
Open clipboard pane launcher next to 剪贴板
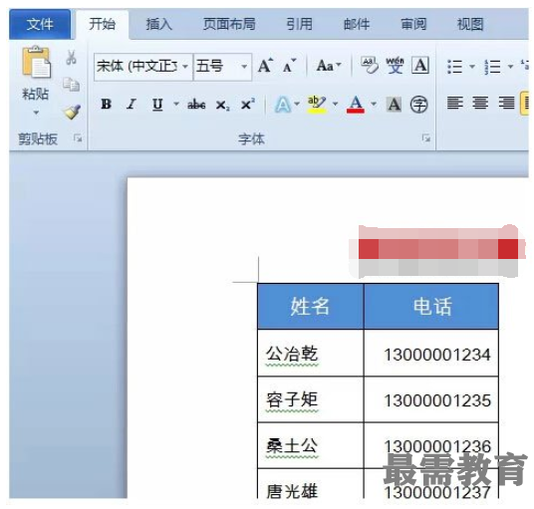tap(78, 137)
